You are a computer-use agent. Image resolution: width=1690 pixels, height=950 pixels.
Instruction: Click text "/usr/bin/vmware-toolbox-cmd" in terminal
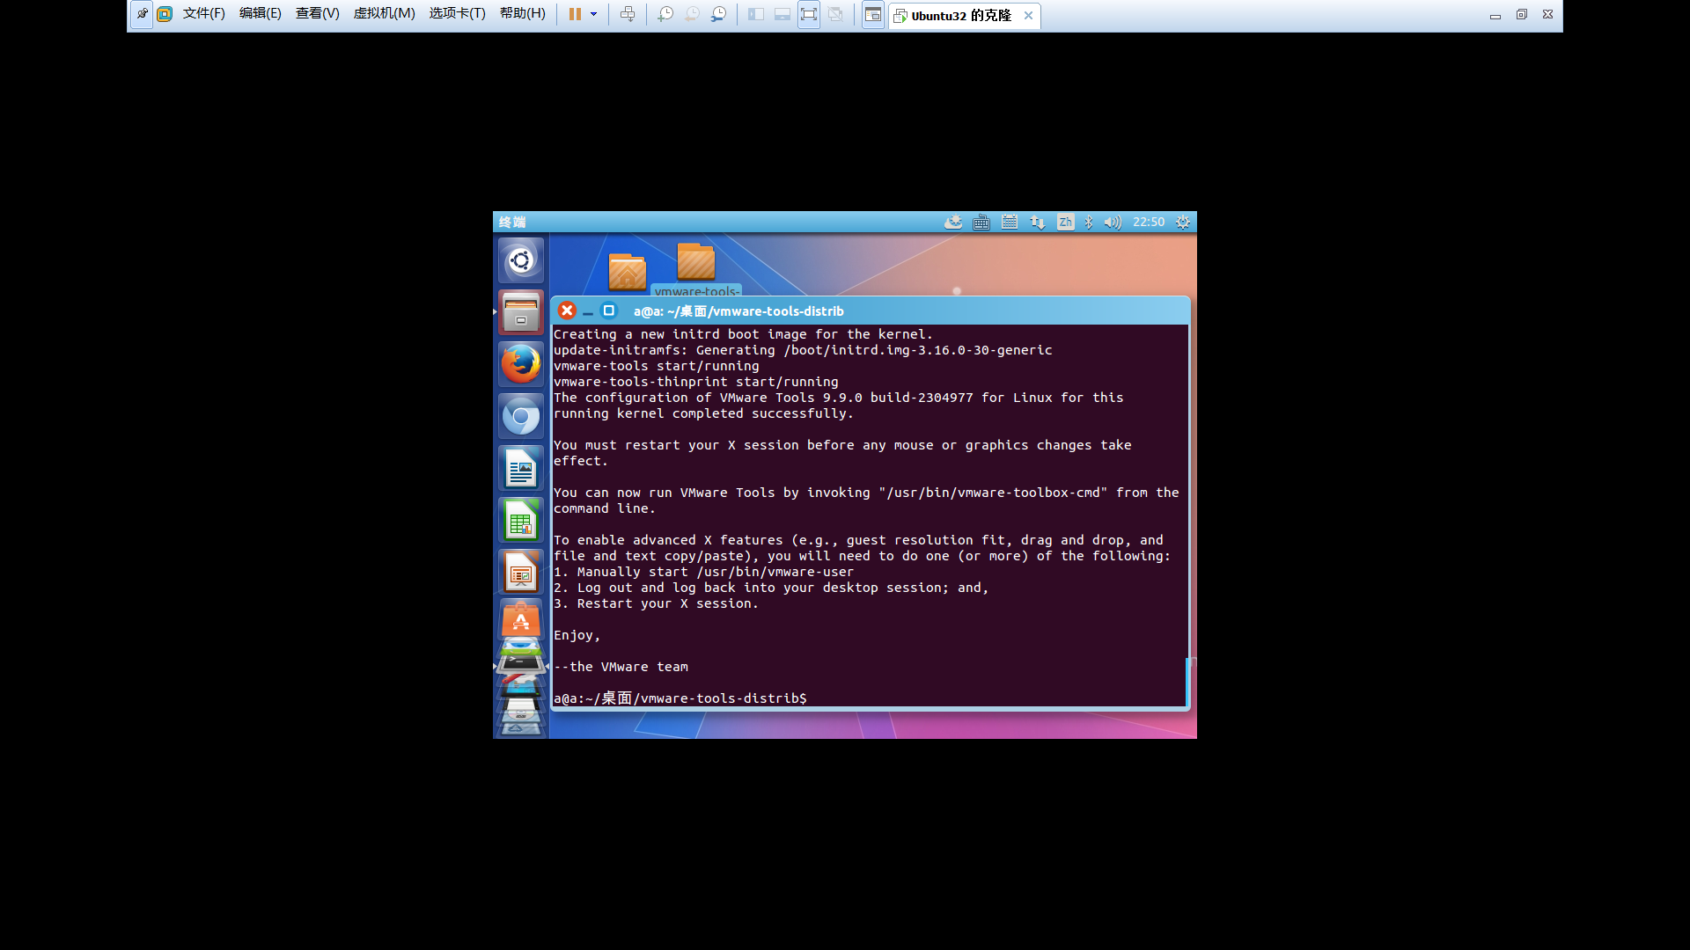993,493
